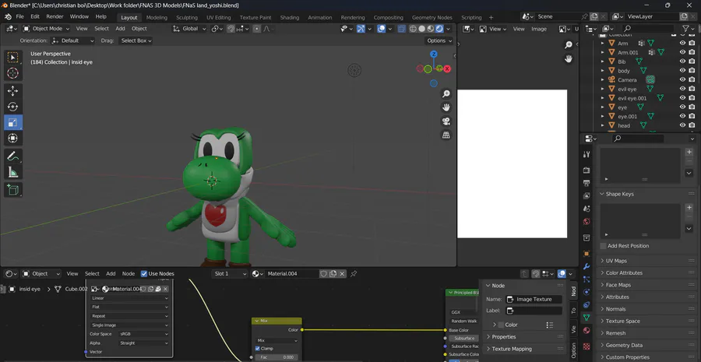This screenshot has height=362, width=701.
Task: Open the Render properties tab
Action: click(587, 170)
